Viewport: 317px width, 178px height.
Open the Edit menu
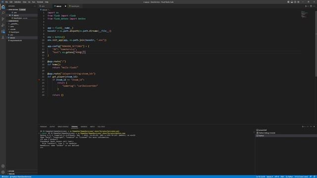pyautogui.click(x=11, y=2)
